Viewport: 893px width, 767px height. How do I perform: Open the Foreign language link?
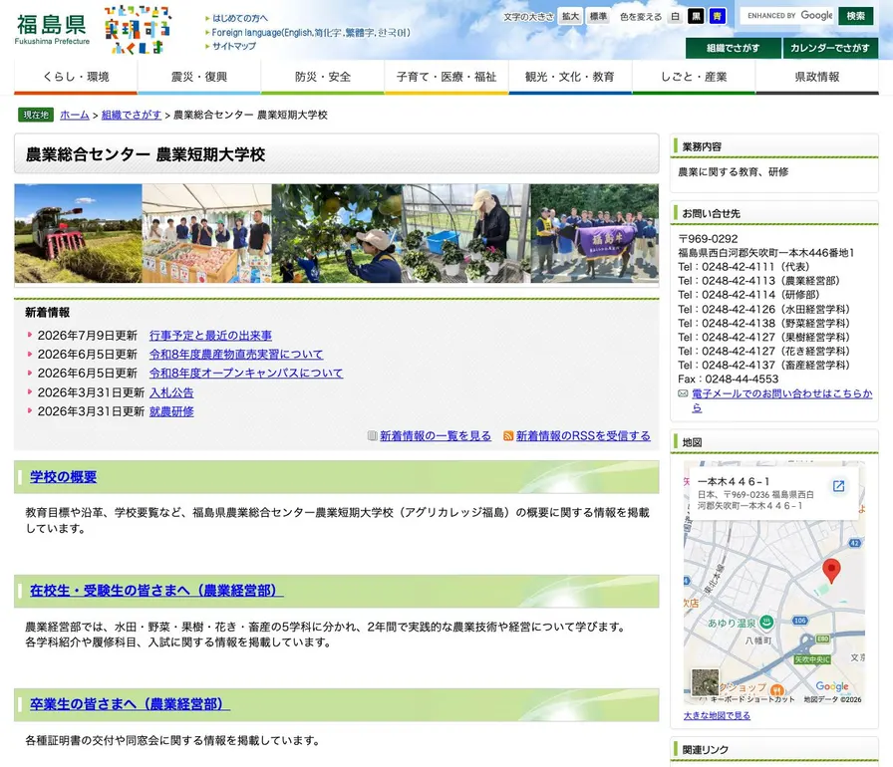311,33
